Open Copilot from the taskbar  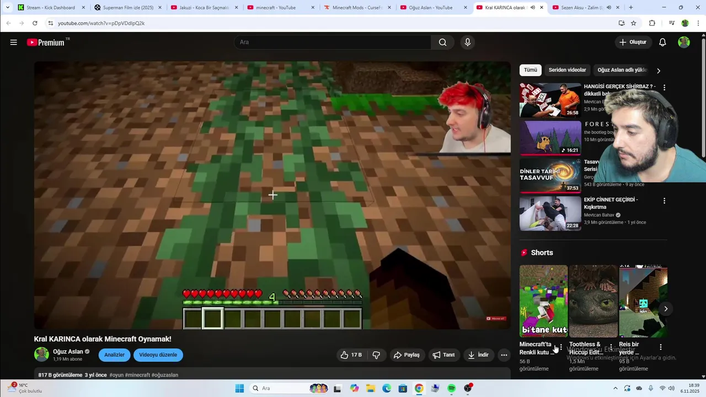click(x=354, y=388)
